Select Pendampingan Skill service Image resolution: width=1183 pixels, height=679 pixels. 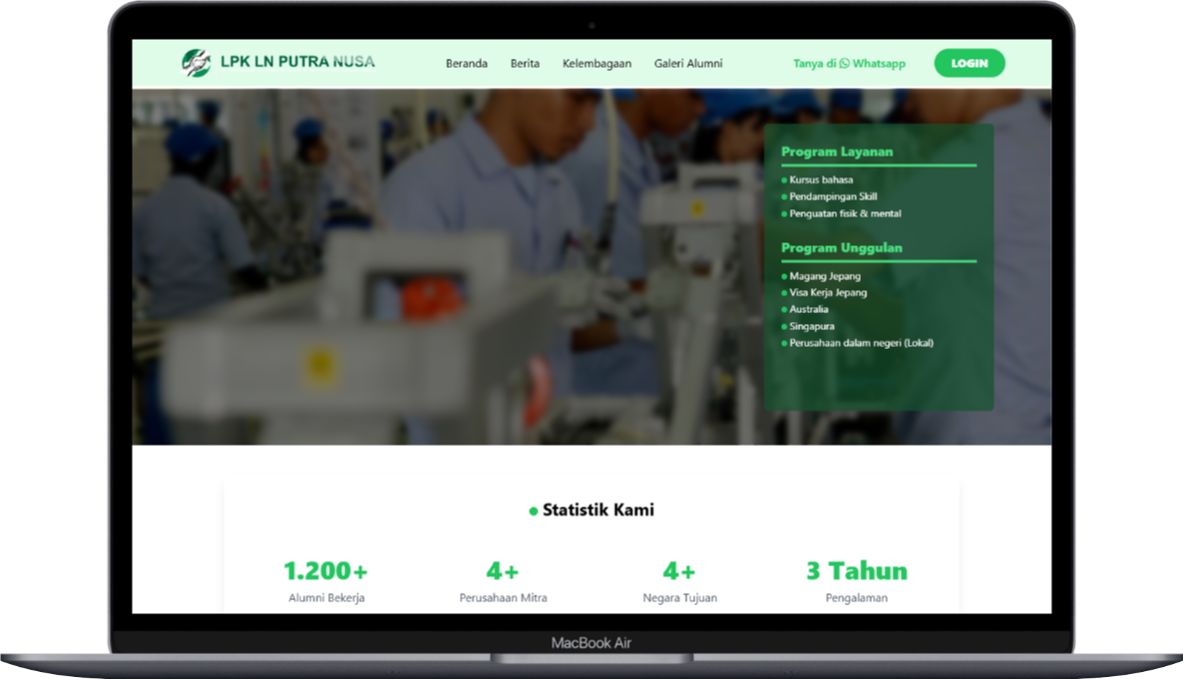pyautogui.click(x=833, y=197)
